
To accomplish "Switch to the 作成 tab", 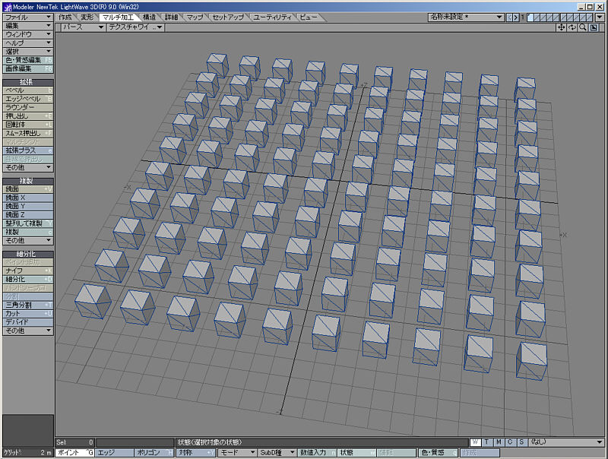I will pyautogui.click(x=65, y=17).
